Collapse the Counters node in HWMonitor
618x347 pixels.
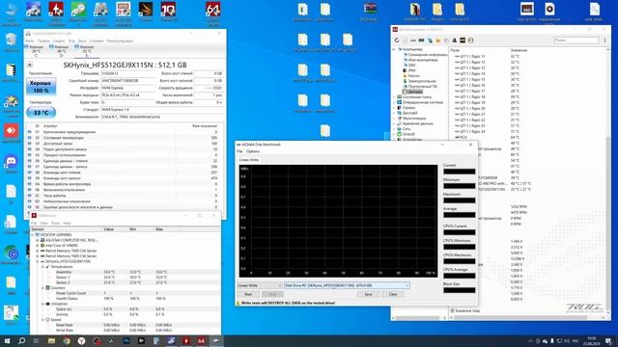click(42, 288)
